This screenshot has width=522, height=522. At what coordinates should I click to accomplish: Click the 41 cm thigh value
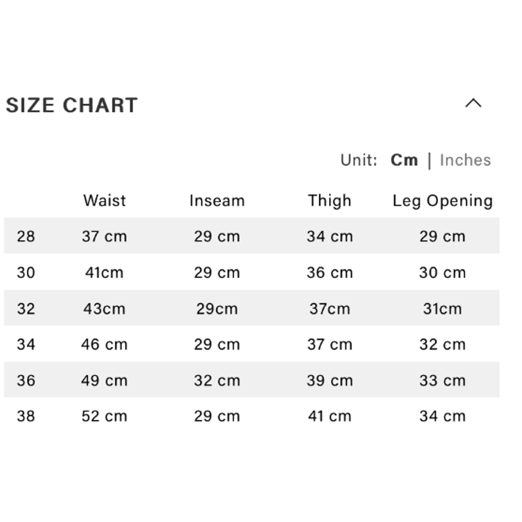coord(330,416)
